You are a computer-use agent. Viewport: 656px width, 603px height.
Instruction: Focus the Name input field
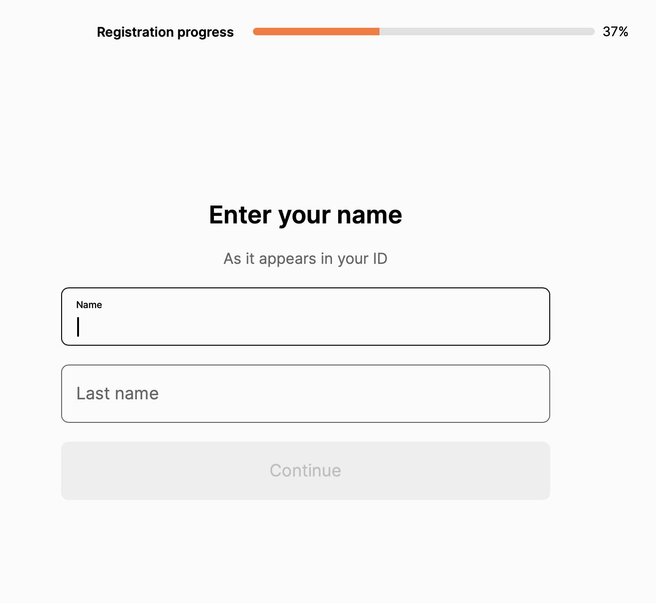306,317
